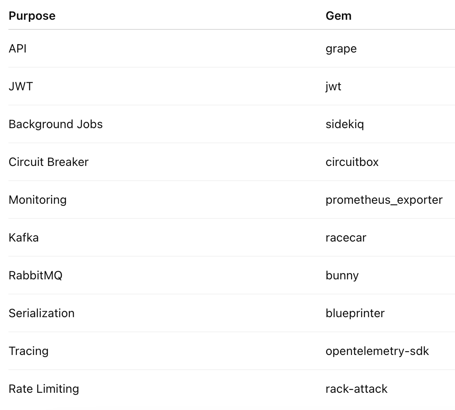The height and width of the screenshot is (410, 455).
Task: Select the API purpose cell
Action: tap(18, 49)
